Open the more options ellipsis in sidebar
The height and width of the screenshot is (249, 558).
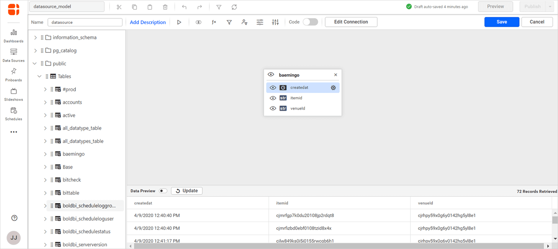point(14,132)
